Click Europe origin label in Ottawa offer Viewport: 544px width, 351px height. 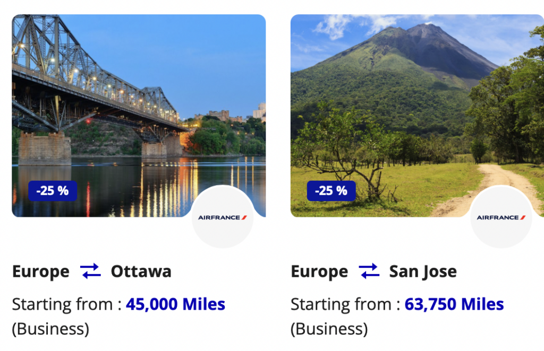[41, 272]
